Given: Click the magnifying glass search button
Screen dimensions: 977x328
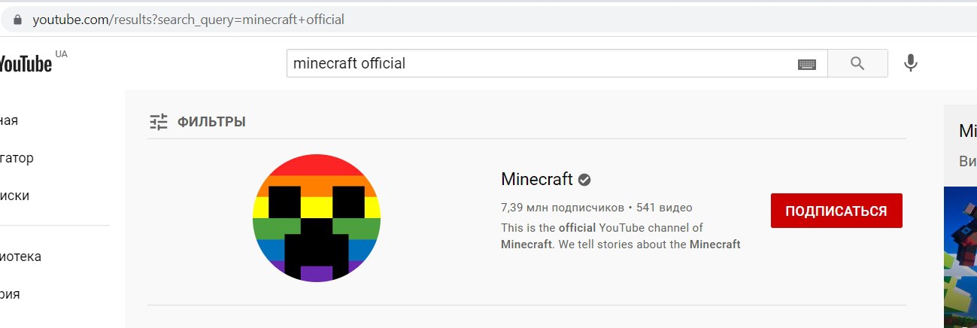Looking at the screenshot, I should point(857,64).
